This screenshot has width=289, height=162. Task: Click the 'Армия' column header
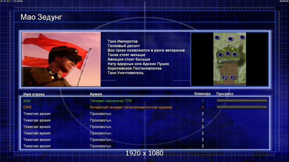tap(96, 94)
